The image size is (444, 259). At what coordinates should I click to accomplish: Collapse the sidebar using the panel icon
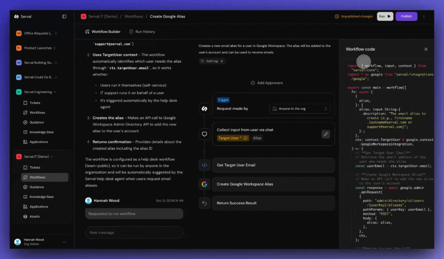coord(64,16)
